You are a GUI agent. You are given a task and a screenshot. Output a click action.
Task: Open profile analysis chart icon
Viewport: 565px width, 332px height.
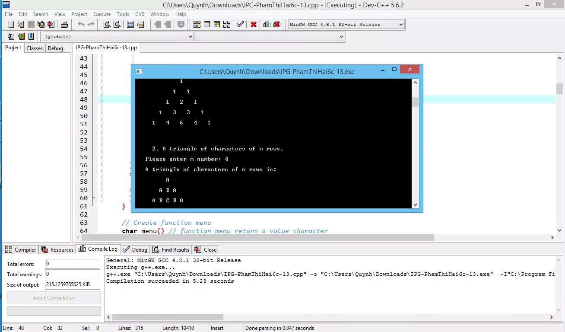point(267,24)
